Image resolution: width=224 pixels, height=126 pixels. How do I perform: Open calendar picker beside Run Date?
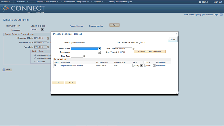pos(134,49)
